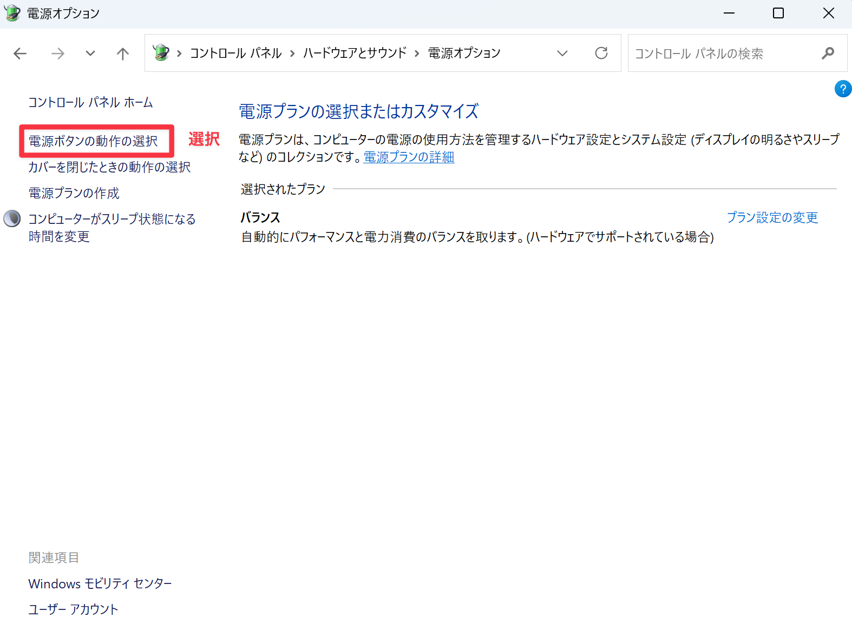852x637 pixels.
Task: Click the sleep moon icon in sidebar
Action: tap(12, 219)
